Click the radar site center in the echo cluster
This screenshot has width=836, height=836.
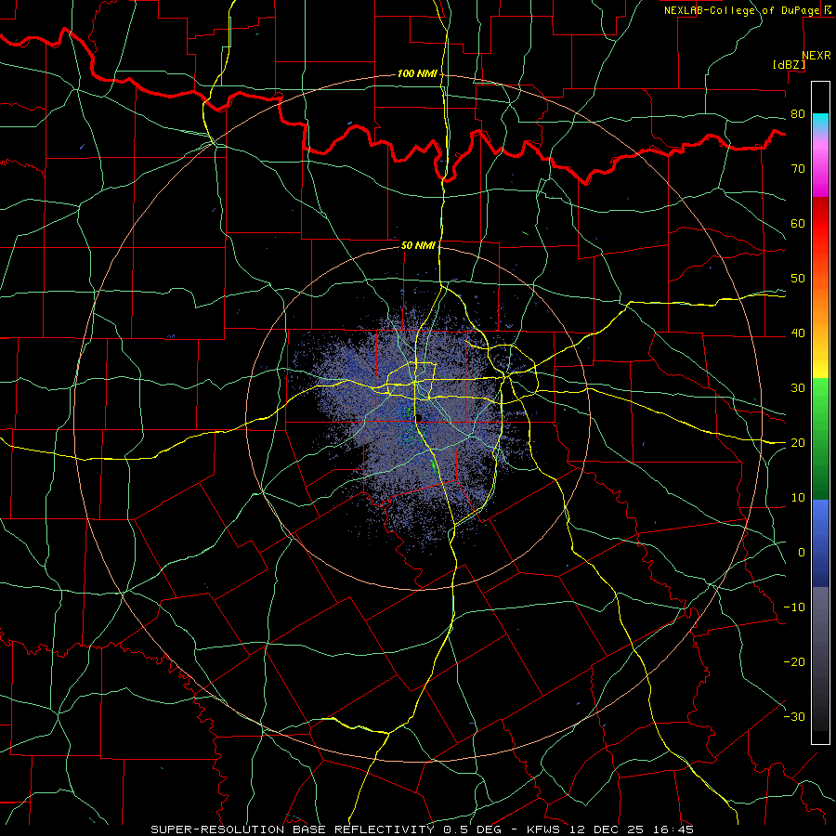419,417
